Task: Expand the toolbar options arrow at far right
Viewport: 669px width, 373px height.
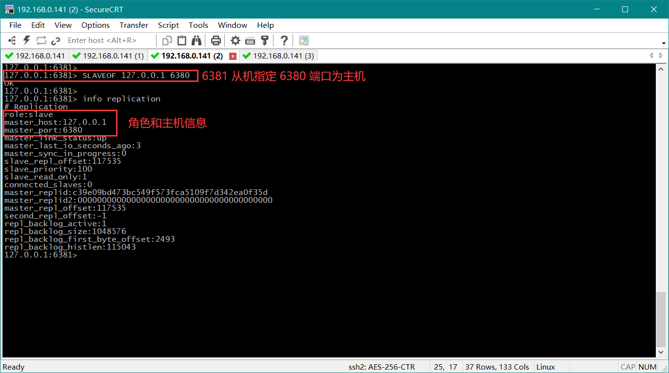Action: click(x=664, y=43)
